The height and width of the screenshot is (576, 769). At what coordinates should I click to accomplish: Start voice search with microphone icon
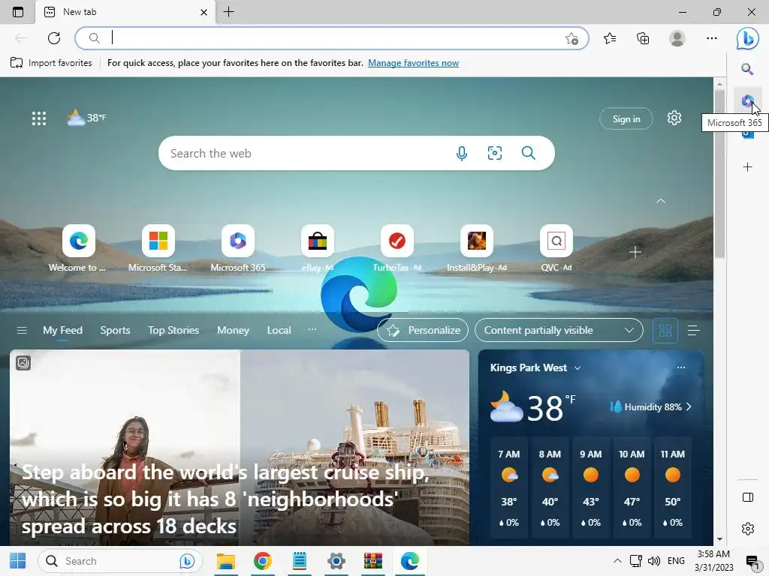tap(462, 153)
